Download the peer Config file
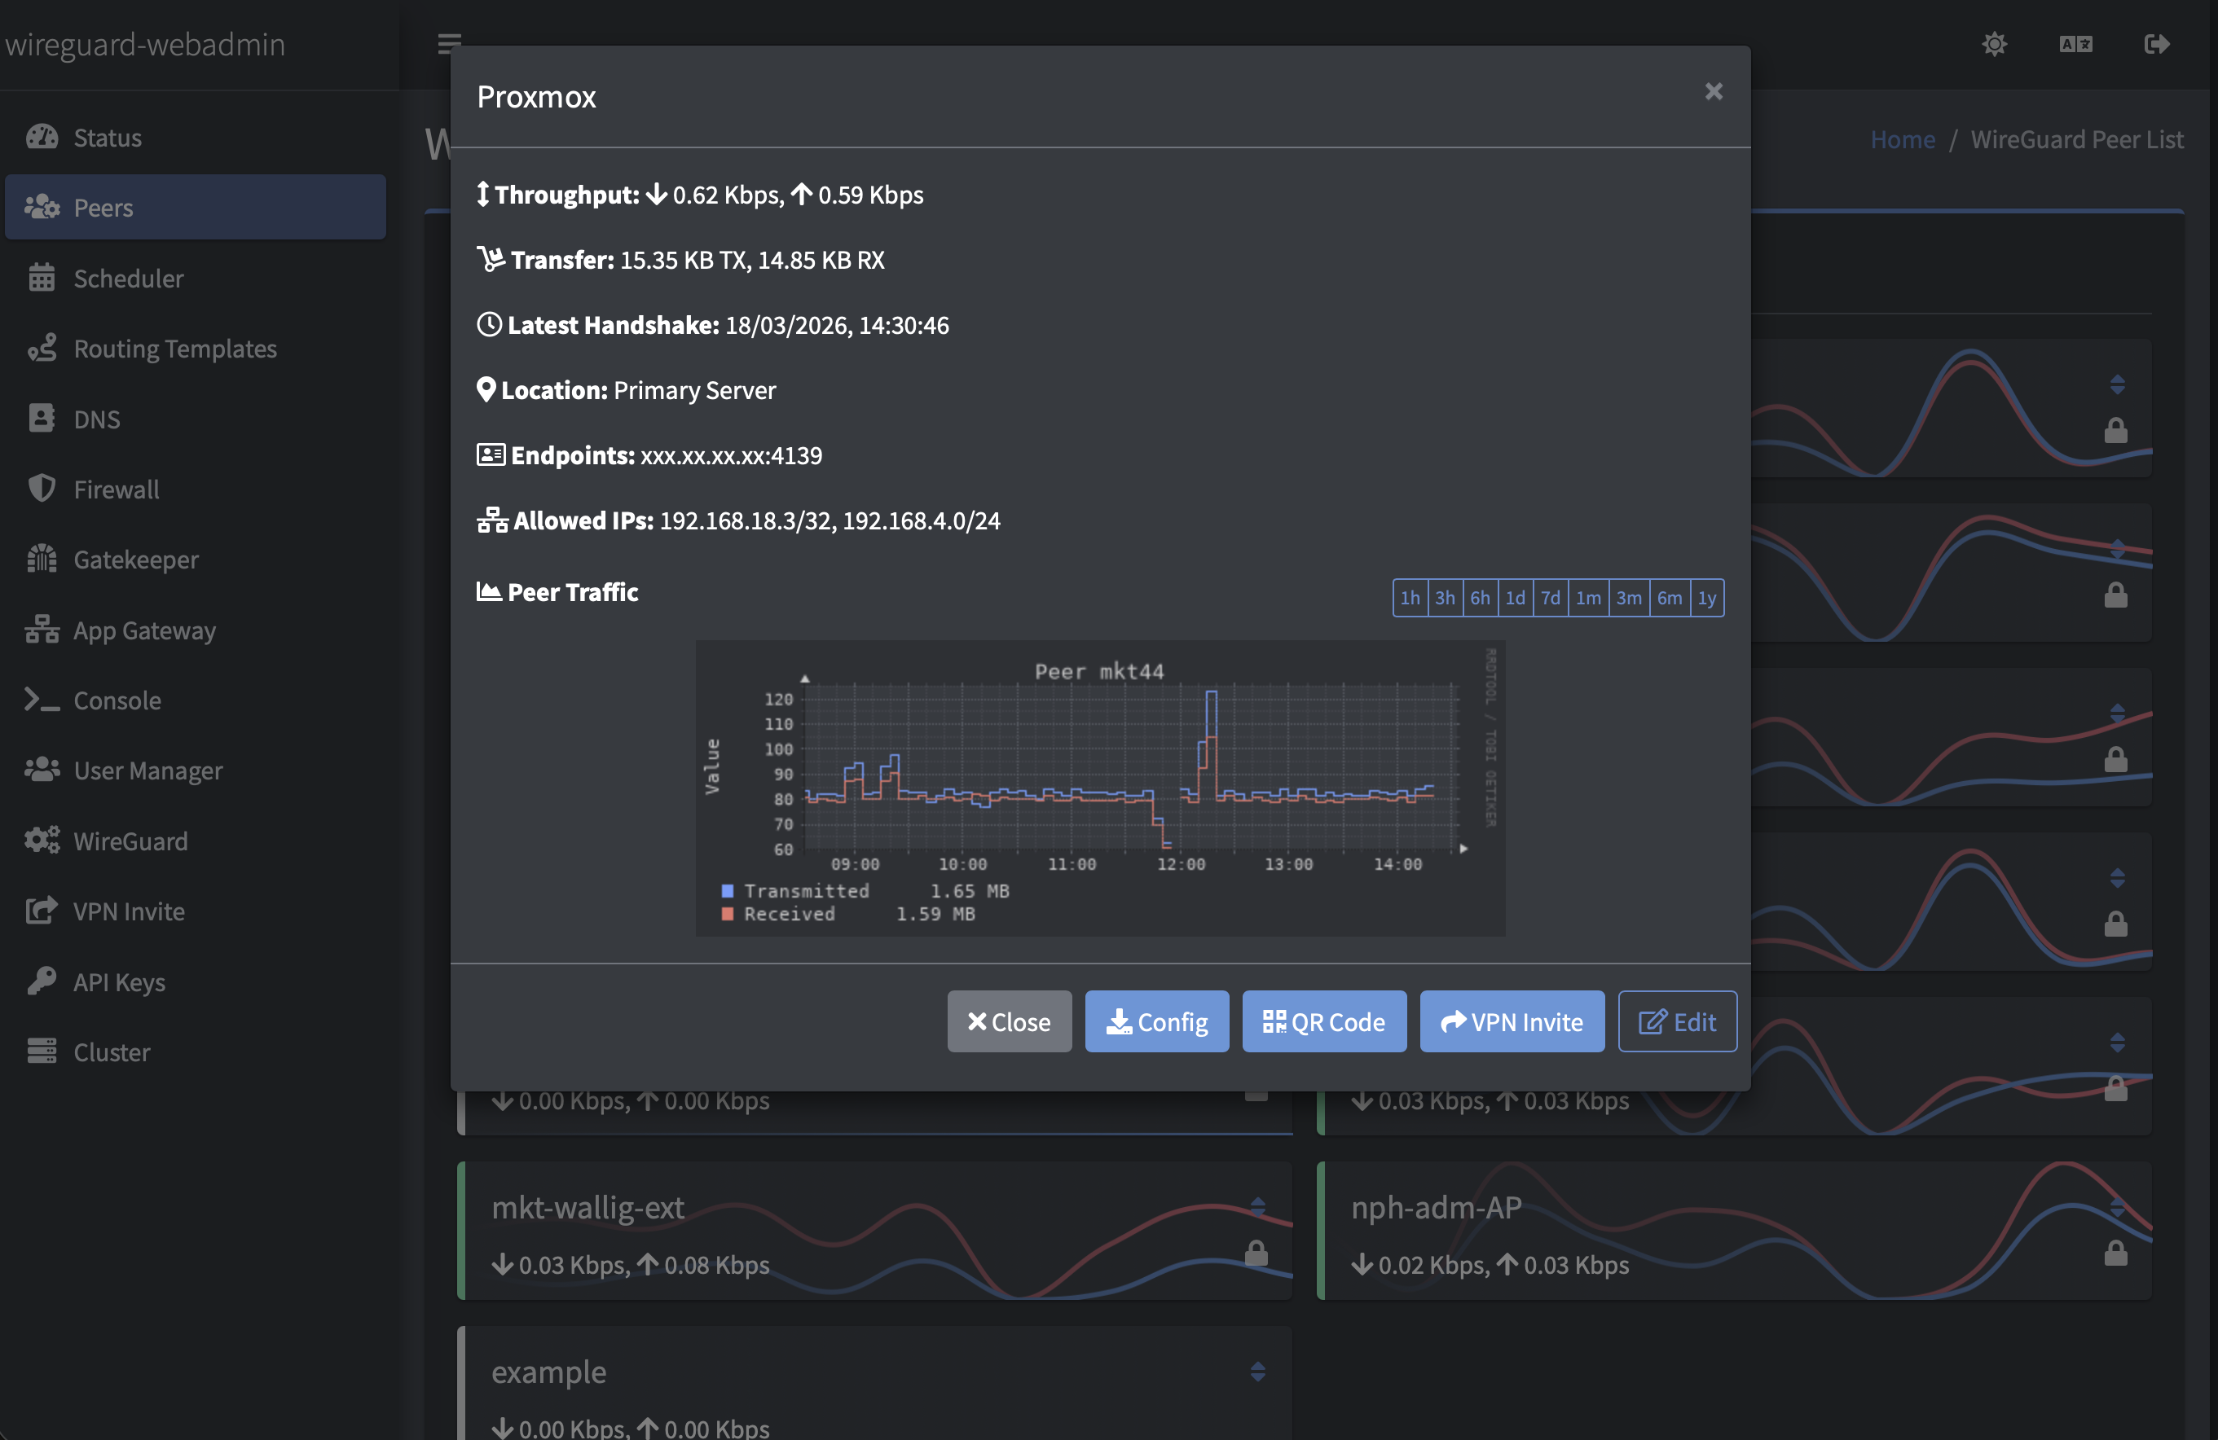 [x=1156, y=1021]
